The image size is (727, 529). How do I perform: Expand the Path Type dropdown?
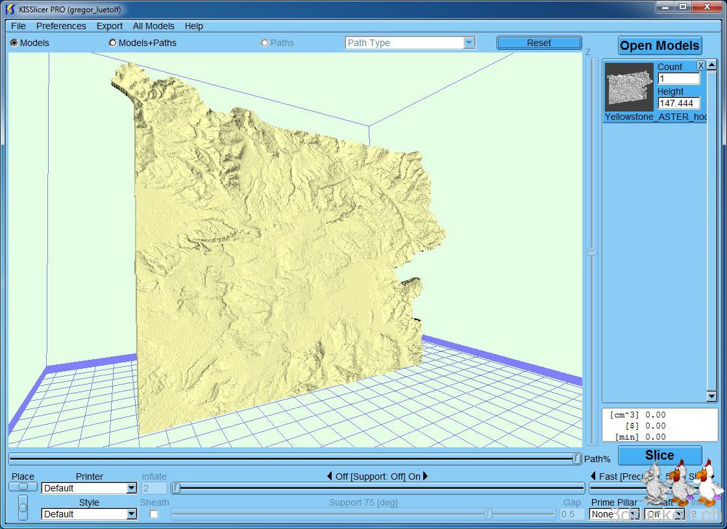[469, 43]
